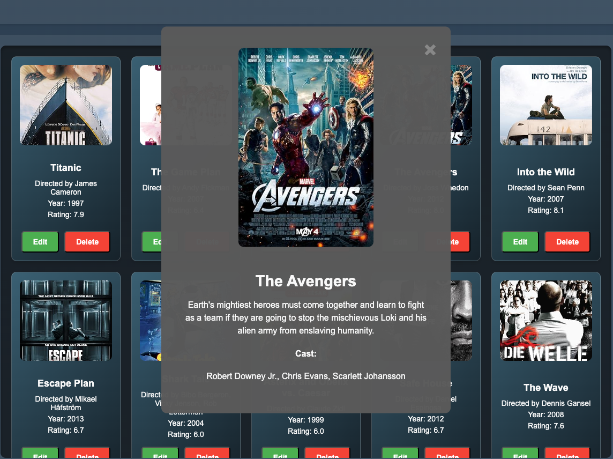Select the Titanic card title
Image resolution: width=613 pixels, height=459 pixels.
[66, 168]
